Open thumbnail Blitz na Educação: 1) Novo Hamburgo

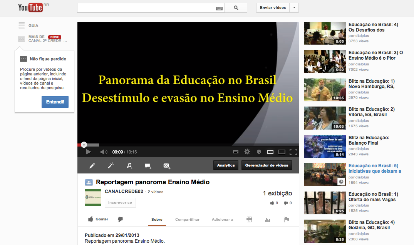(x=325, y=90)
